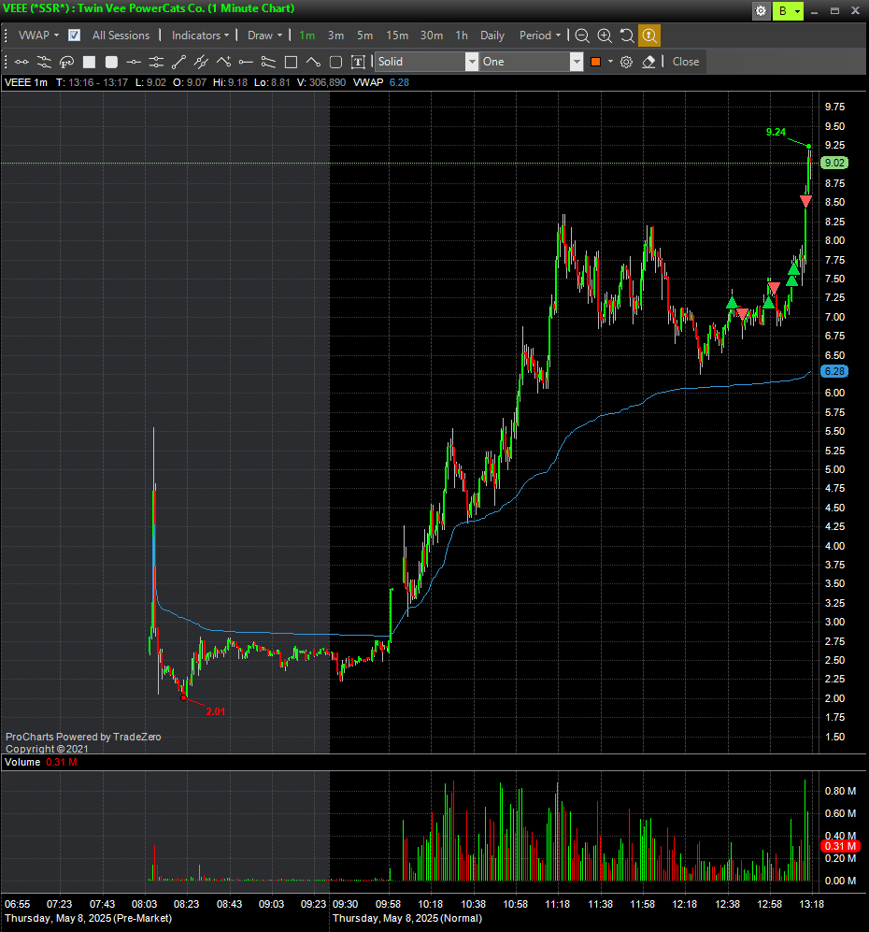Open the color picker dropdown arrow
Image resolution: width=869 pixels, height=932 pixels.
tap(610, 62)
